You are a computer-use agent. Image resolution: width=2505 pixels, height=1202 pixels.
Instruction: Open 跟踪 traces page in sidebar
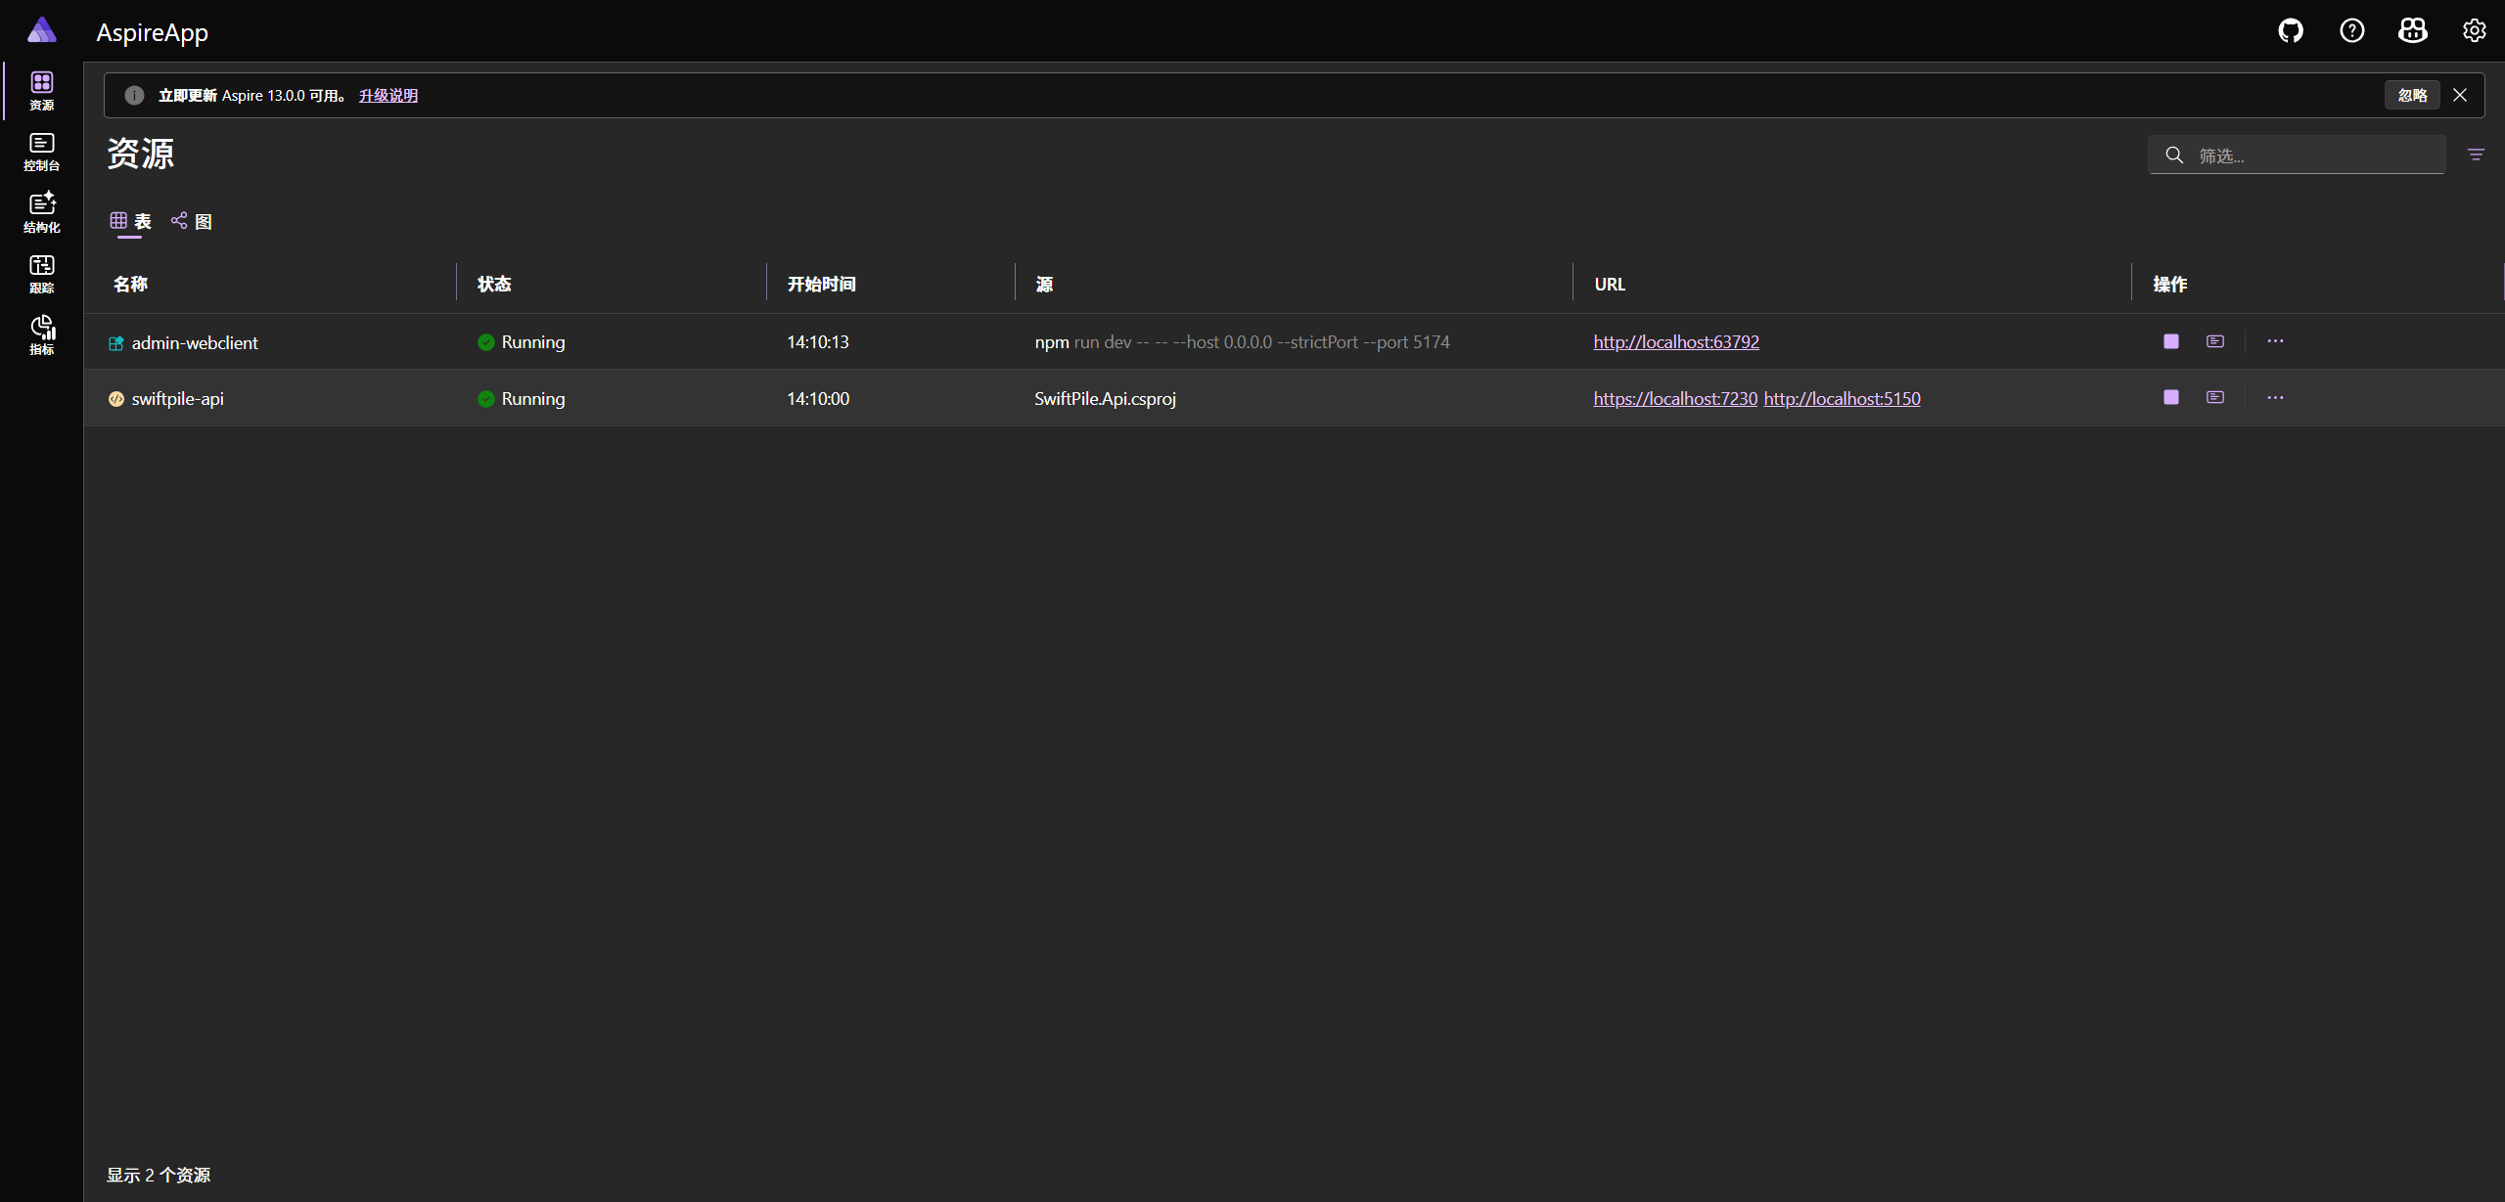tap(42, 274)
